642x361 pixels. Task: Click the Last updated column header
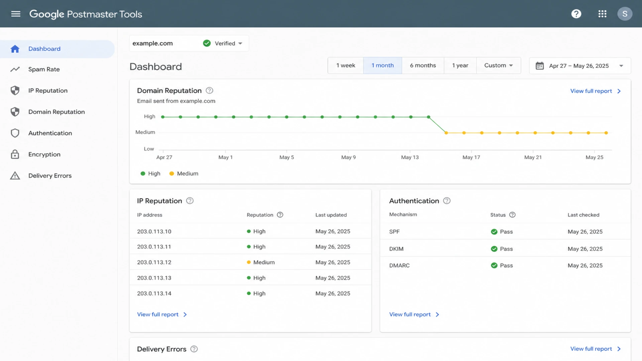[331, 215]
